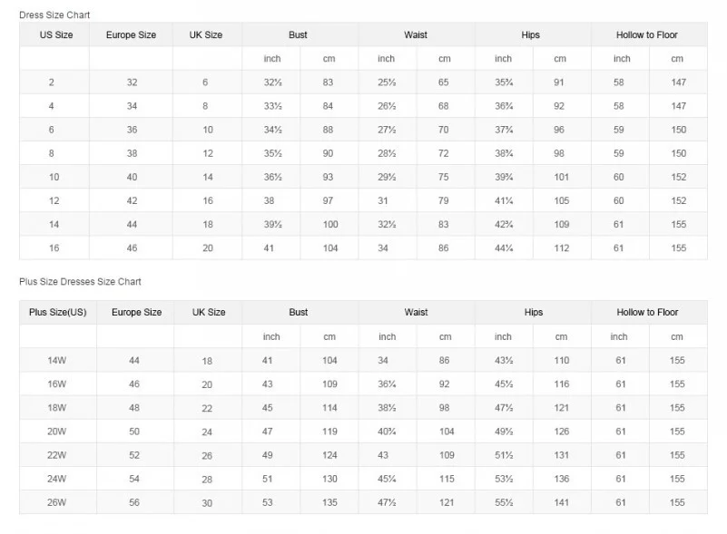
Task: Select the UK size 30 cell
Action: (x=208, y=503)
